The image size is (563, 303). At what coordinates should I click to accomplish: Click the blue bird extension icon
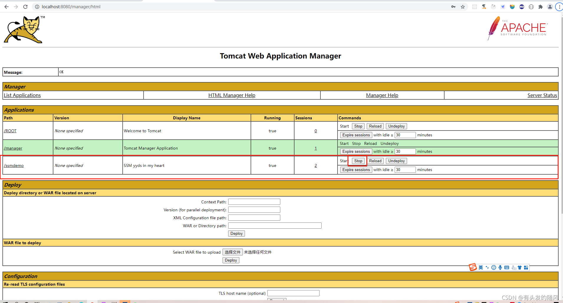coord(503,7)
